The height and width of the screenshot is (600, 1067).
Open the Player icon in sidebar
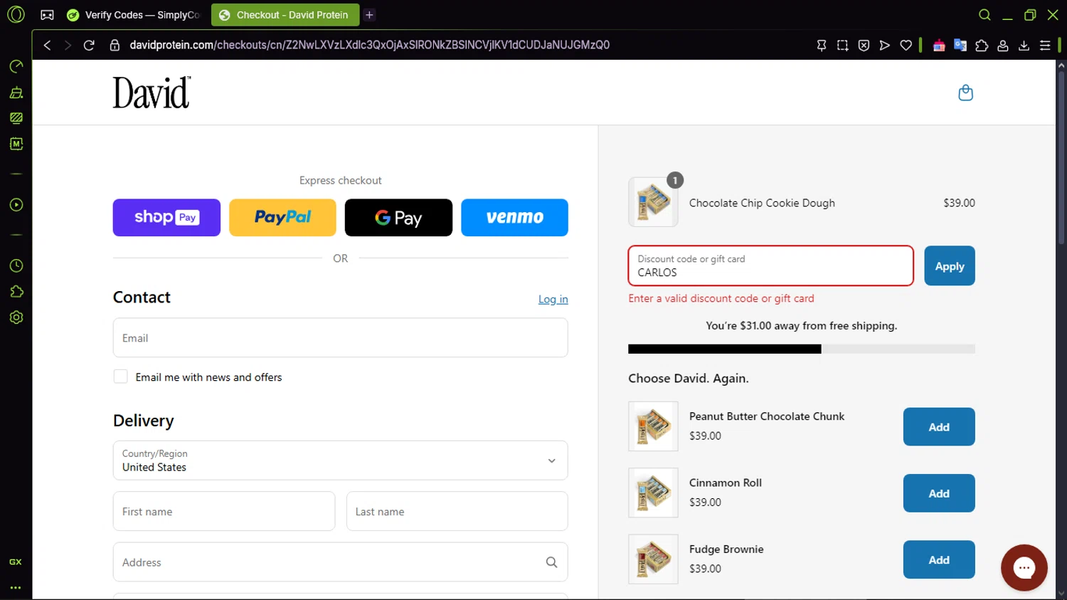(x=16, y=205)
